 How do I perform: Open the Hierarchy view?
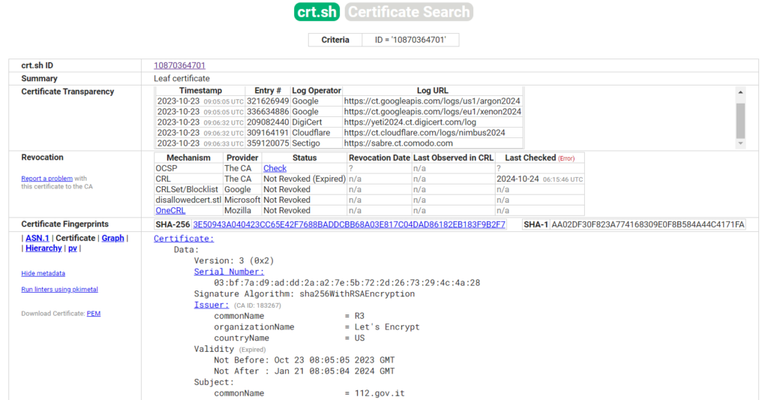point(43,248)
